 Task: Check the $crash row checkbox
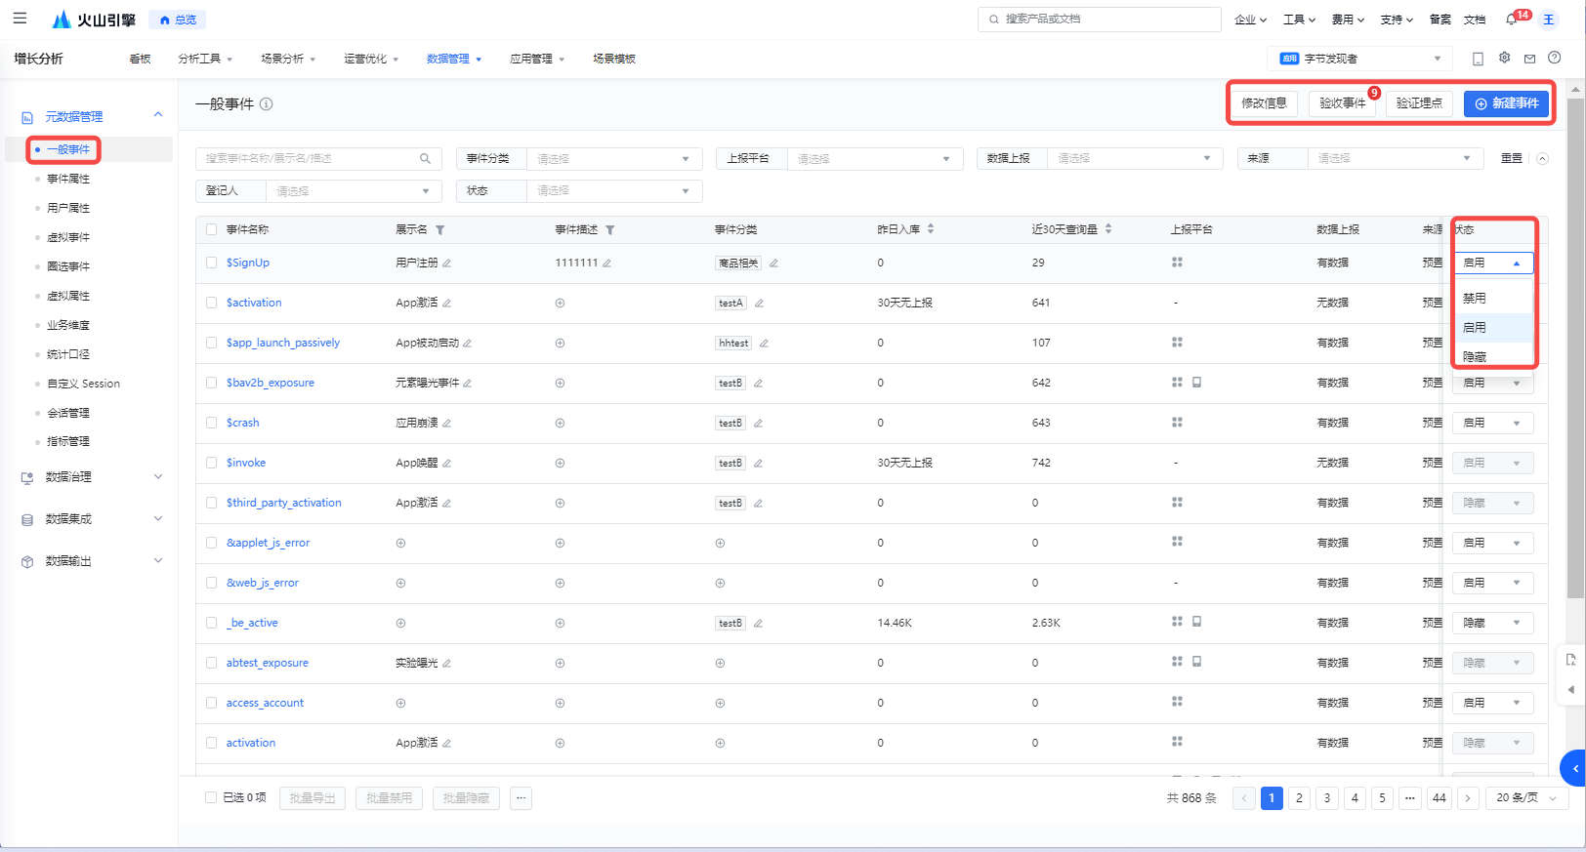click(211, 423)
